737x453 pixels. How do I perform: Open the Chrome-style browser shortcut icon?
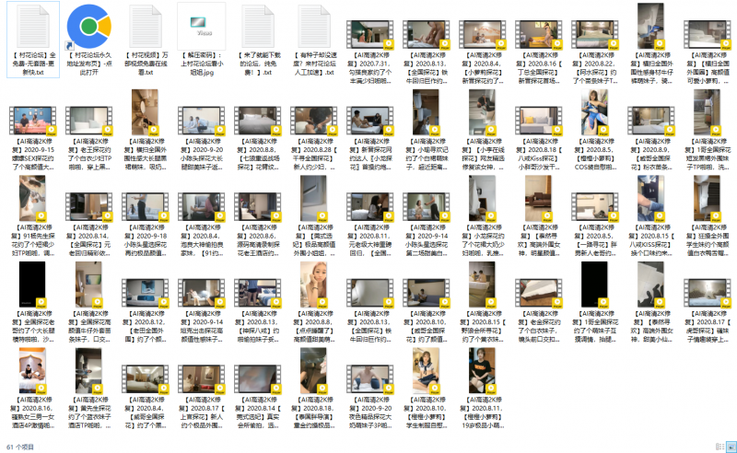[88, 25]
